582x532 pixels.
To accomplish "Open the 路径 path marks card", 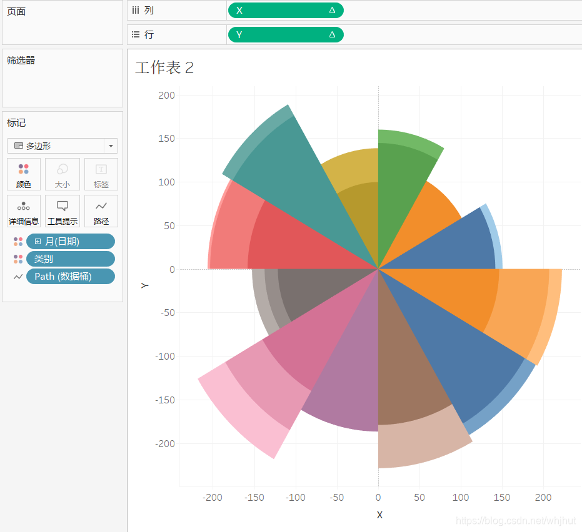I will tap(101, 211).
